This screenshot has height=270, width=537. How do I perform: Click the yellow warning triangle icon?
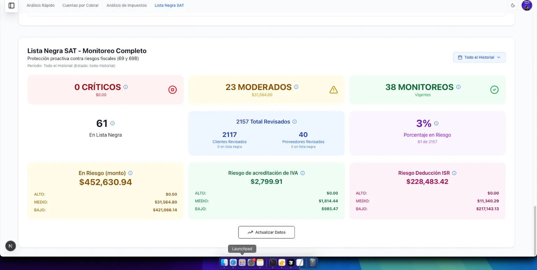click(x=334, y=90)
